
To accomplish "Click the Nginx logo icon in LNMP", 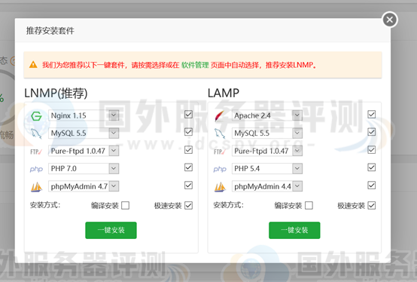I will tap(36, 116).
